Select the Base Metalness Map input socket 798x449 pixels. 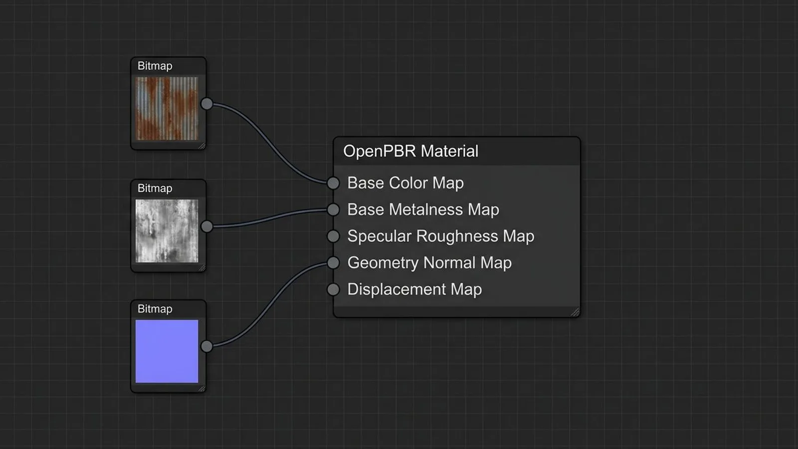click(333, 210)
